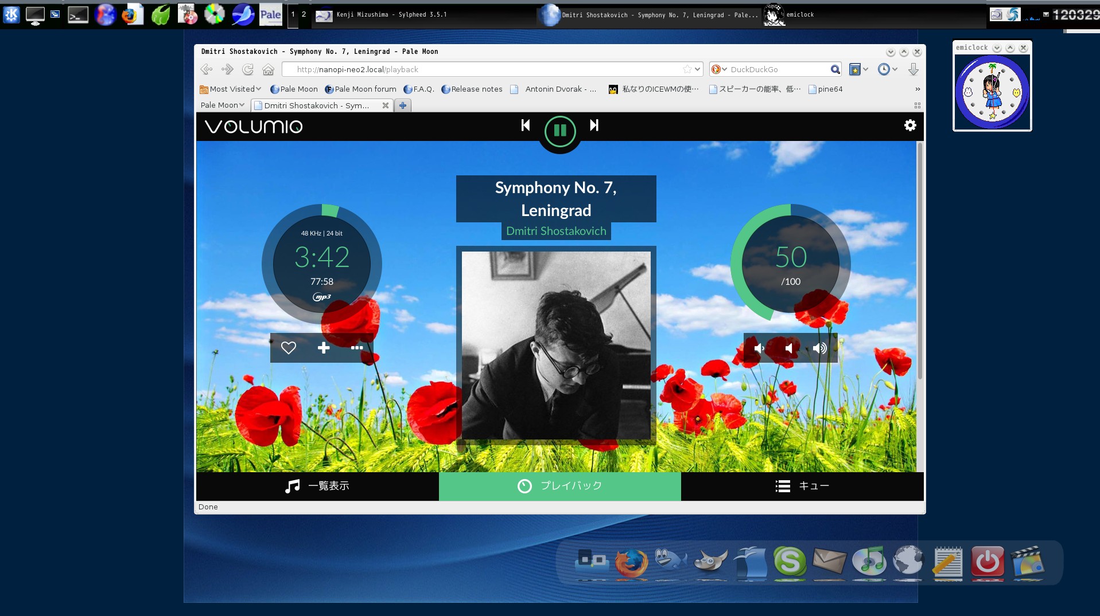Click the circular volume knob showing 50
This screenshot has width=1100, height=616.
(790, 264)
